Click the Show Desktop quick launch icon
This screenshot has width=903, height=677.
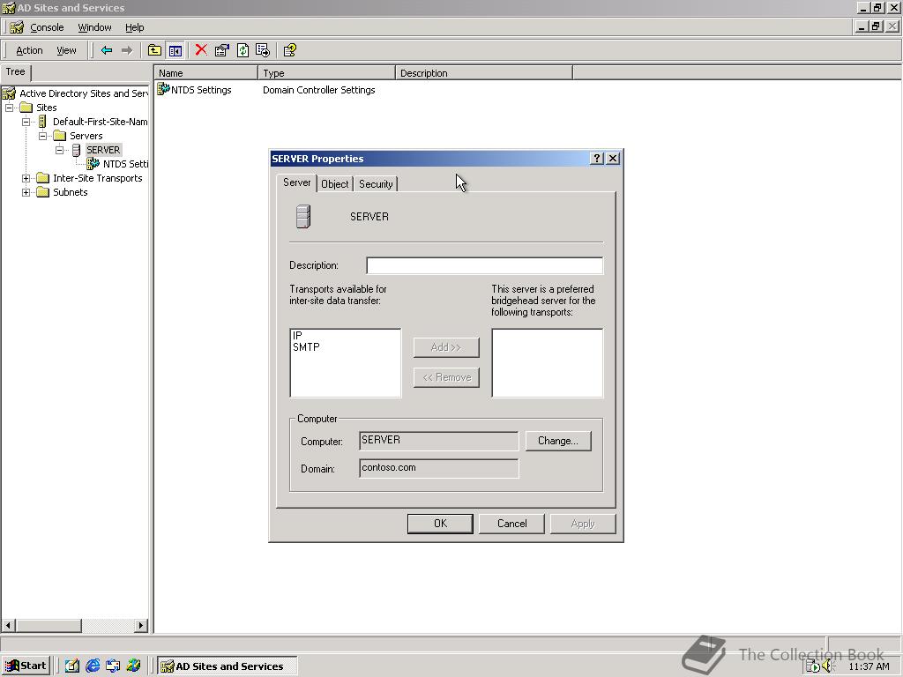(71, 666)
